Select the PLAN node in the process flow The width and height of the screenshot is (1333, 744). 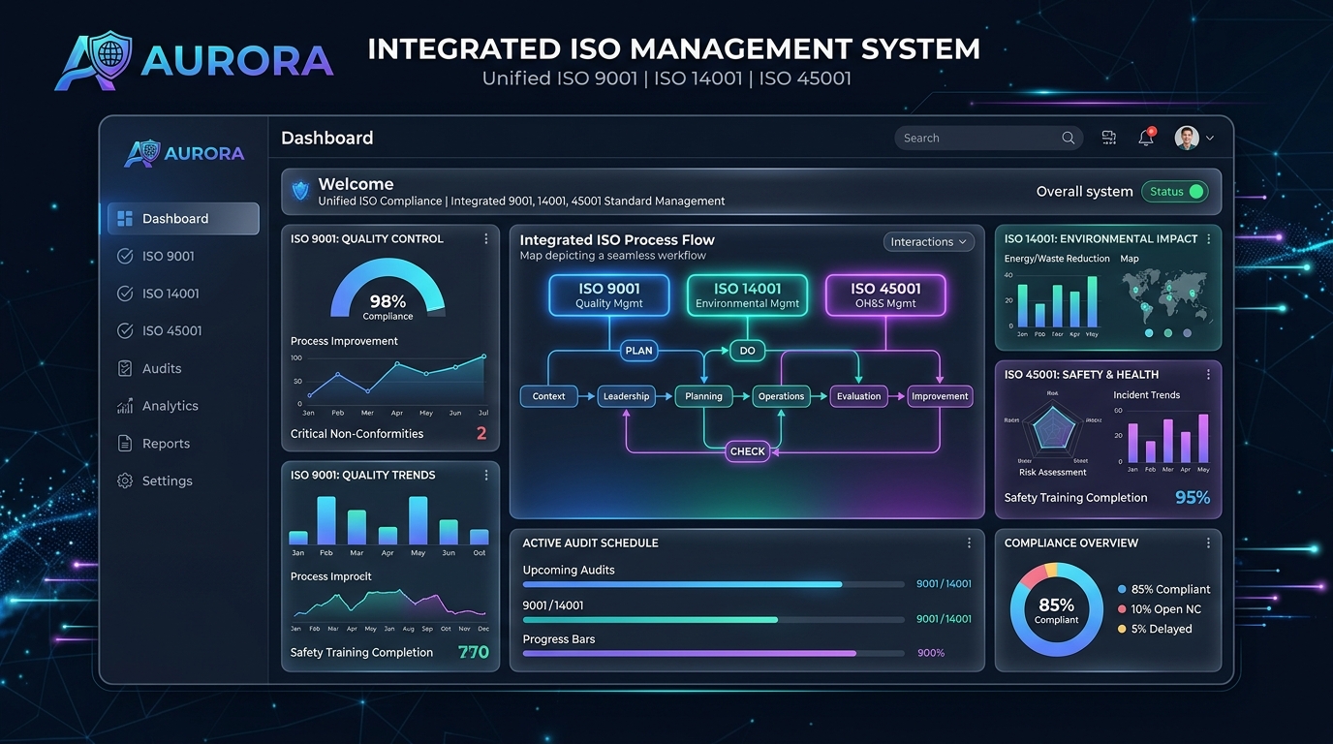[x=638, y=351]
